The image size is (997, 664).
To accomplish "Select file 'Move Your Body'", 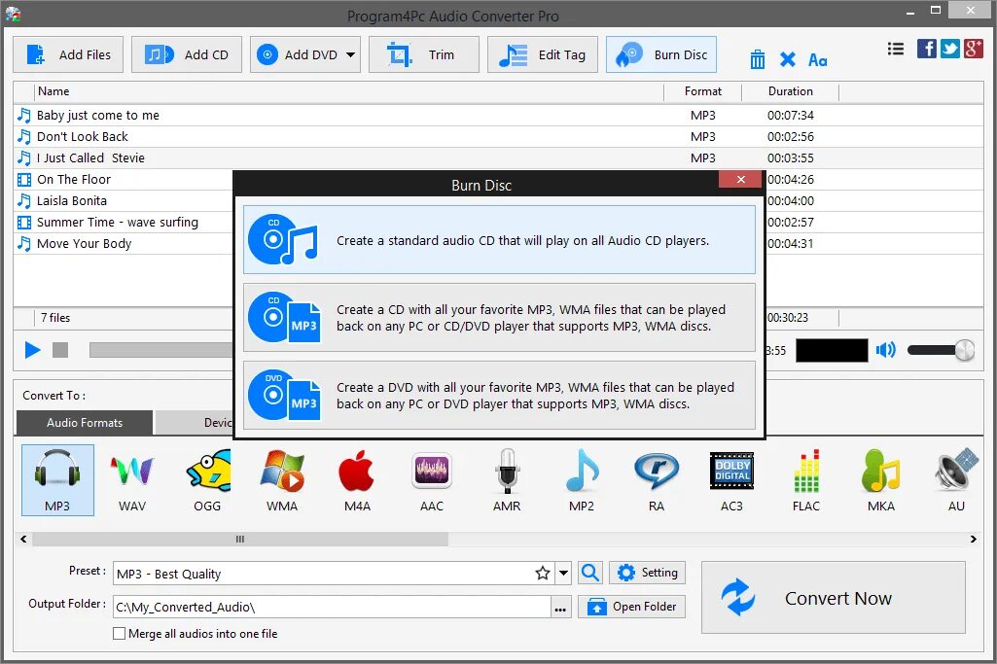I will pyautogui.click(x=124, y=243).
